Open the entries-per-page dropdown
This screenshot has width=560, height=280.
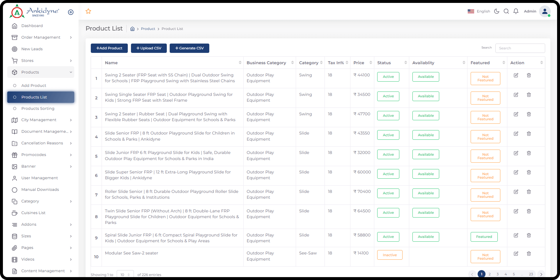pyautogui.click(x=125, y=274)
